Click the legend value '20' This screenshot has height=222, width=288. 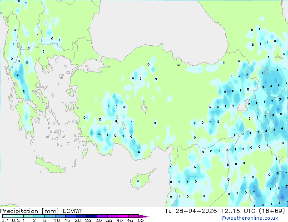[x=78, y=220]
